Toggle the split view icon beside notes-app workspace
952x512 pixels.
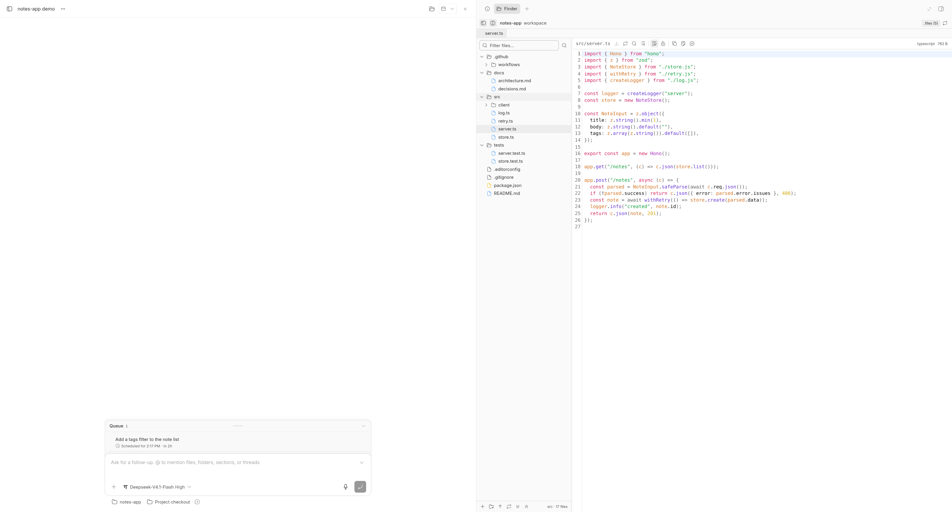click(493, 23)
